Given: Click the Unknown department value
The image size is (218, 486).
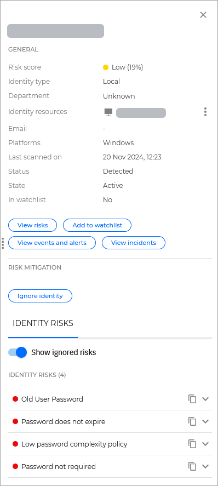Looking at the screenshot, I should click(x=119, y=96).
